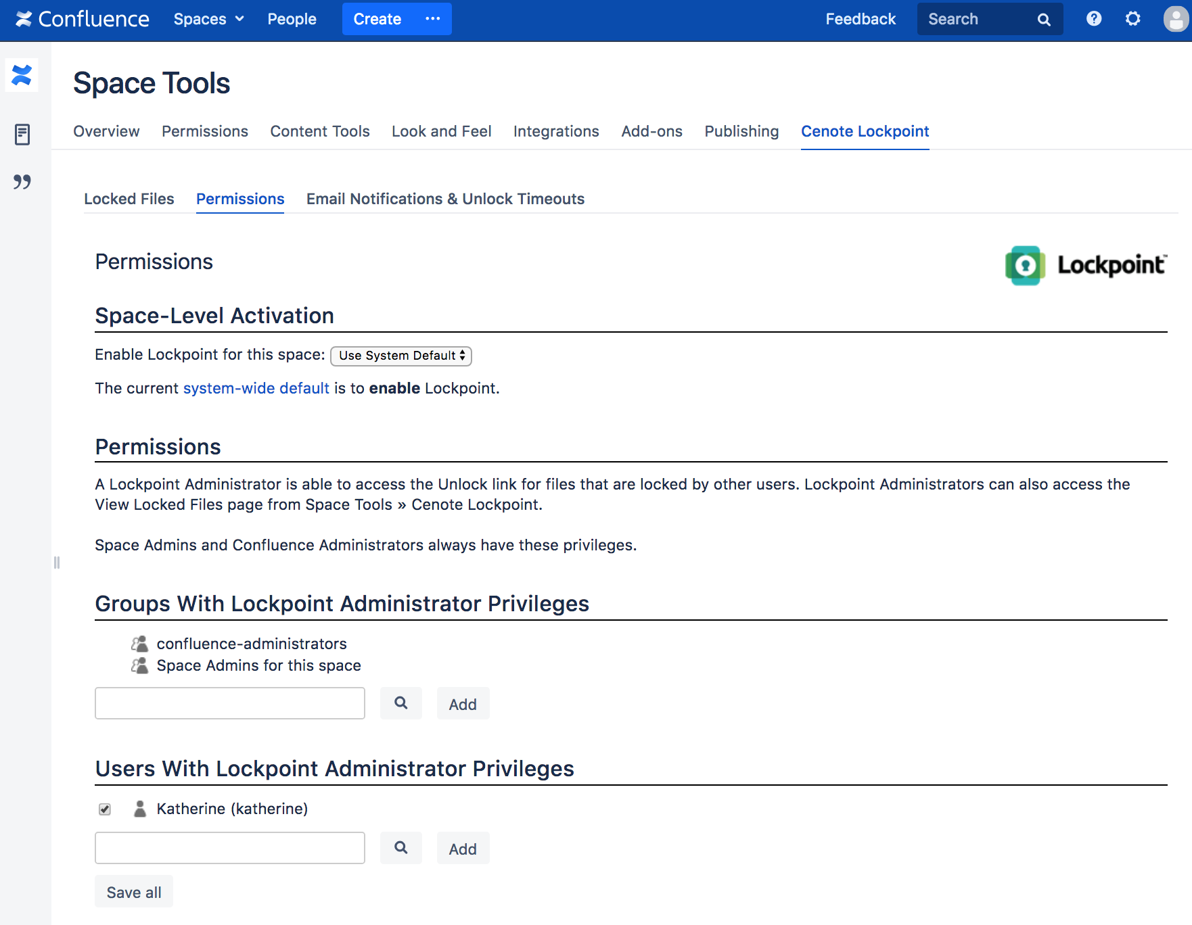
Task: Search groups with the magnifier button
Action: (x=401, y=703)
